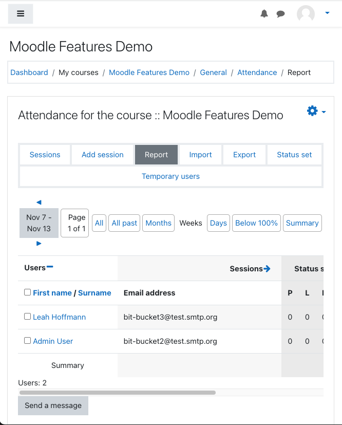
Task: Open the Dashboard breadcrumb link
Action: click(29, 72)
